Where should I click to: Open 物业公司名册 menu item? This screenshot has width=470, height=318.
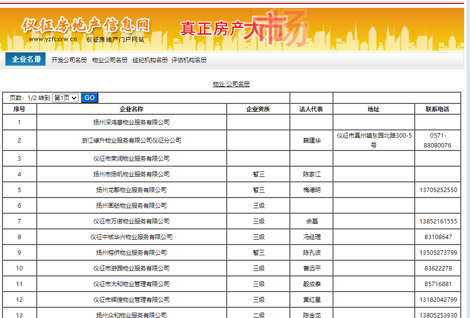[x=110, y=60]
